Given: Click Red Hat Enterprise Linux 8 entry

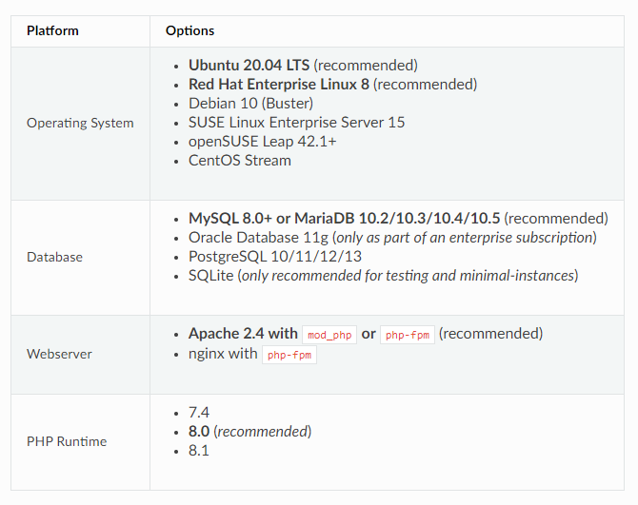Looking at the screenshot, I should pyautogui.click(x=332, y=85).
